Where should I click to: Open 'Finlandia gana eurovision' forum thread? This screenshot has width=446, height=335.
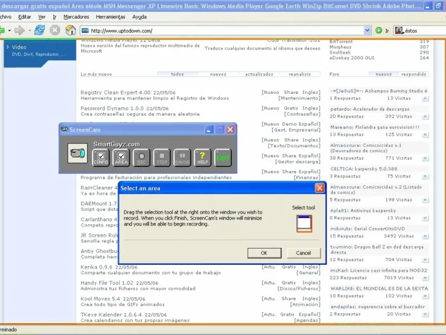375,127
